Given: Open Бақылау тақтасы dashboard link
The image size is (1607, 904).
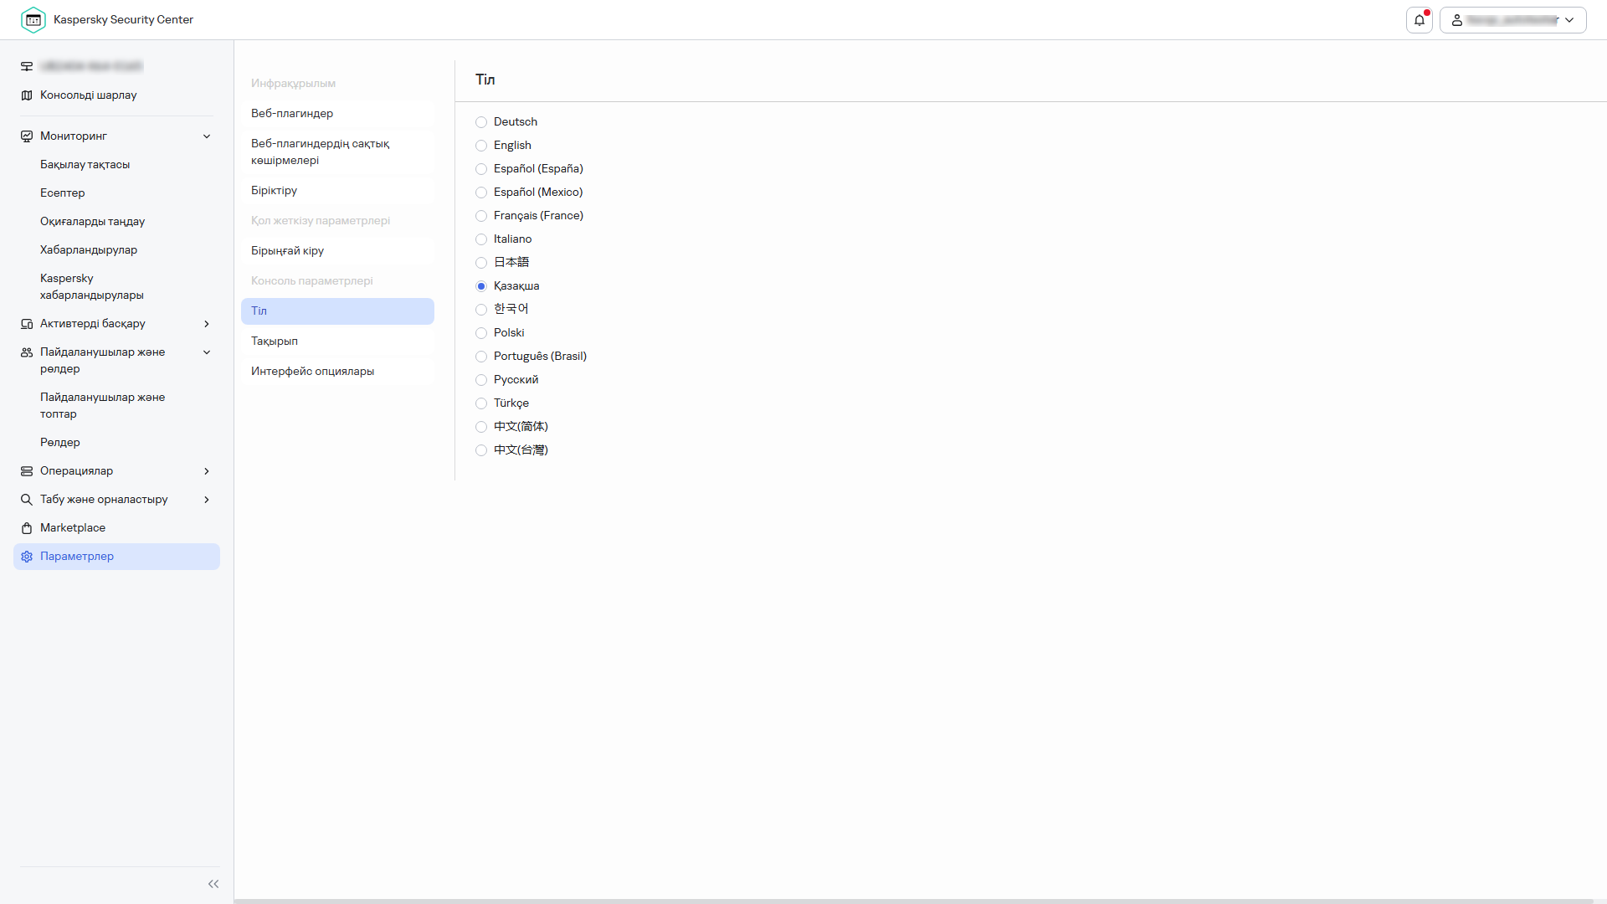Looking at the screenshot, I should (85, 165).
